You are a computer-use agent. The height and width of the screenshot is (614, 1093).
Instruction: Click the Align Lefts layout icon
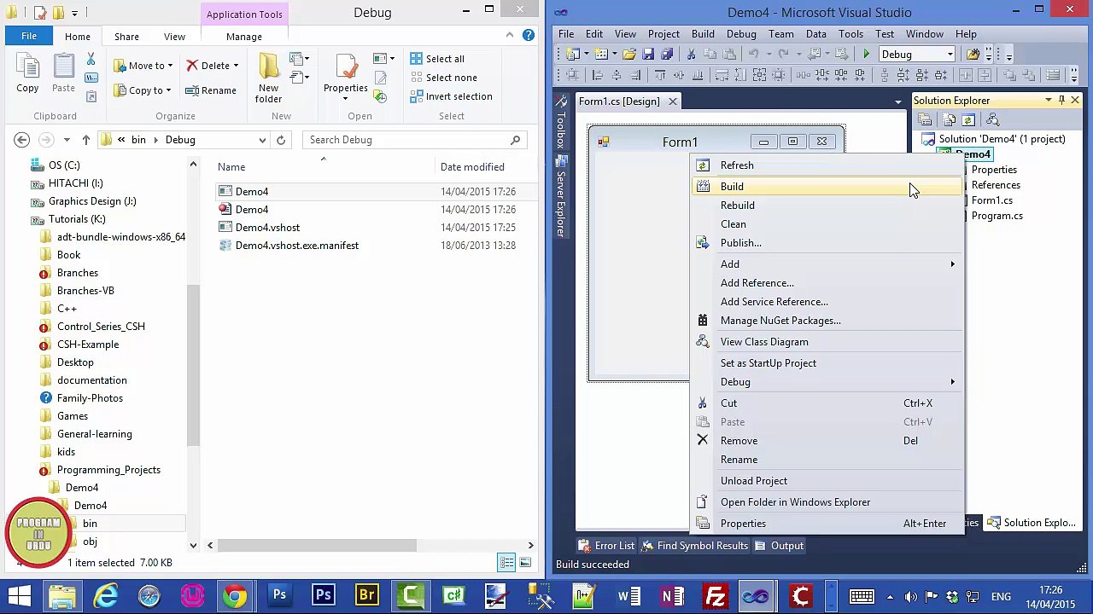click(598, 75)
